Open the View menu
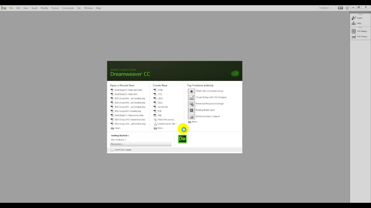371x208 pixels. click(x=26, y=8)
